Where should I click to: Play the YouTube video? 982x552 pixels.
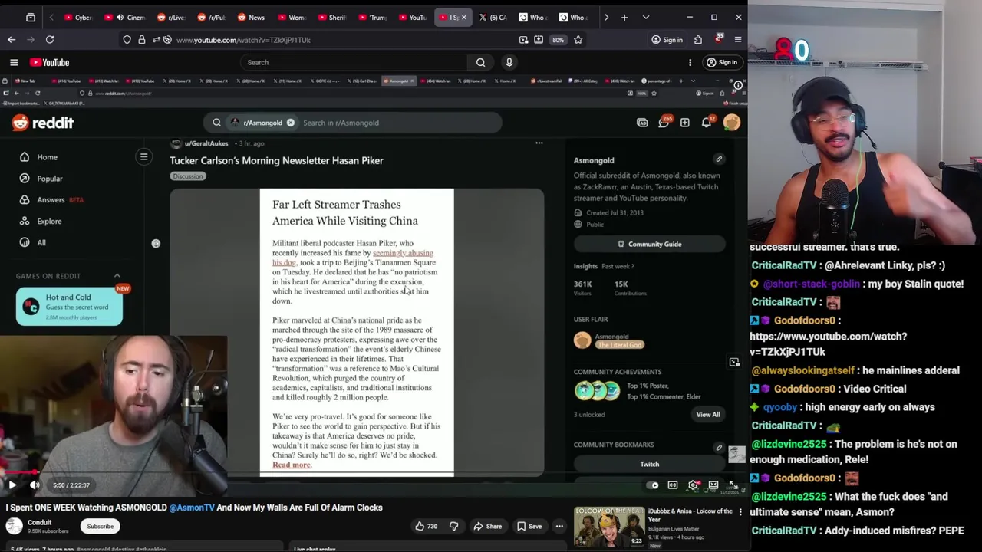click(12, 485)
